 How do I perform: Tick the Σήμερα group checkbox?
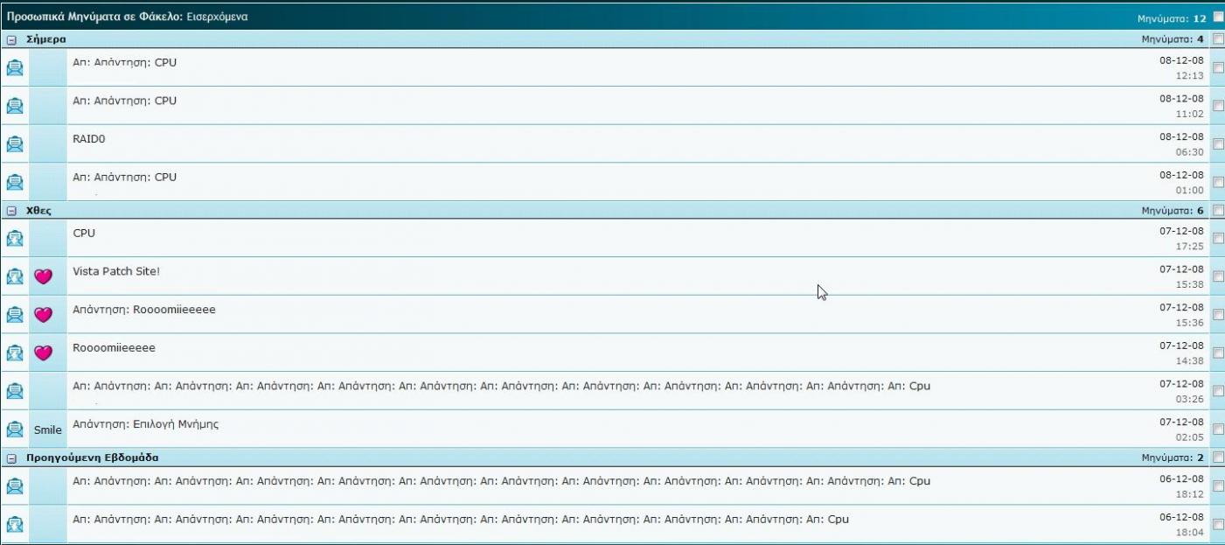[x=1219, y=39]
